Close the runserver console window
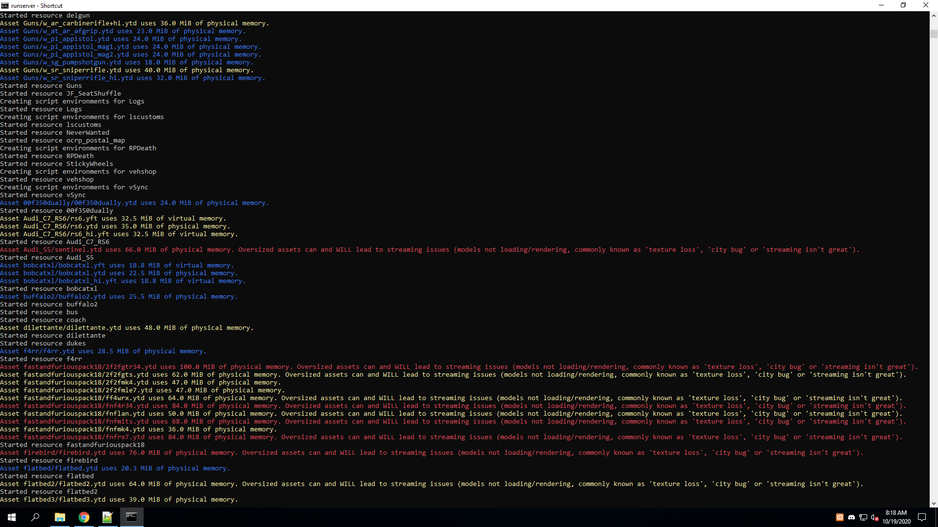 point(925,5)
